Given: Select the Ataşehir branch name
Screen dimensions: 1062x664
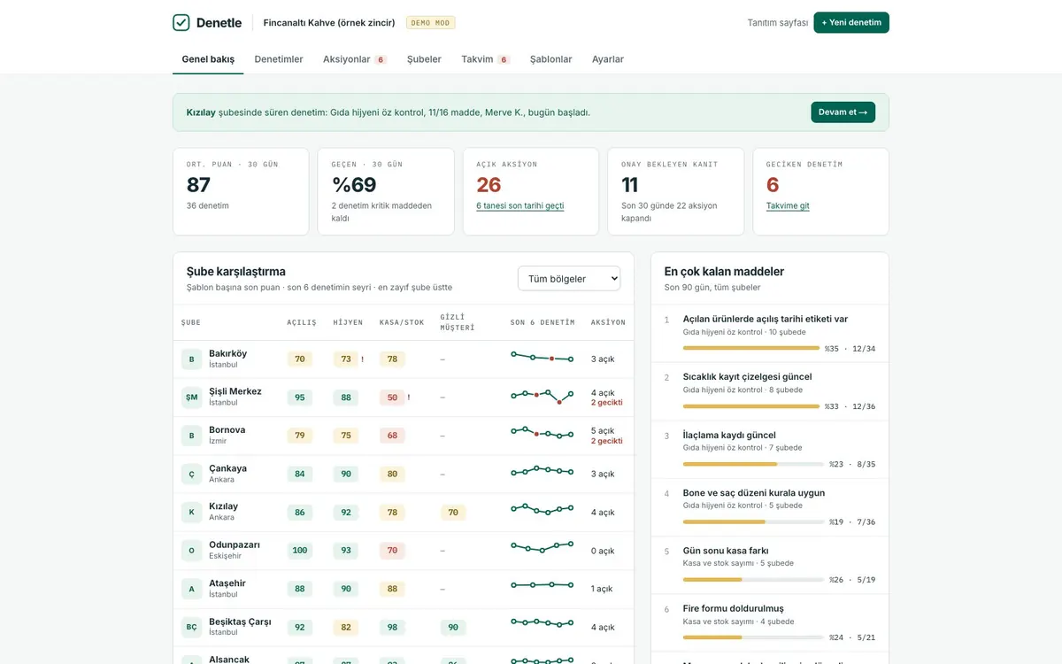Looking at the screenshot, I should pyautogui.click(x=227, y=583).
